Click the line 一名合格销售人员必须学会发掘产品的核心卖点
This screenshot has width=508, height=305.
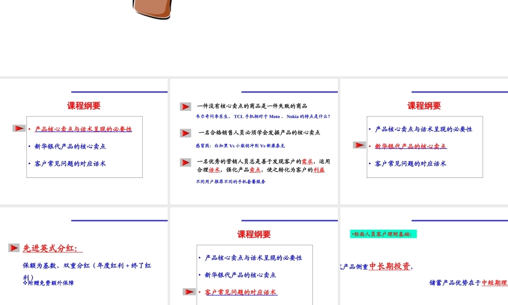(259, 132)
